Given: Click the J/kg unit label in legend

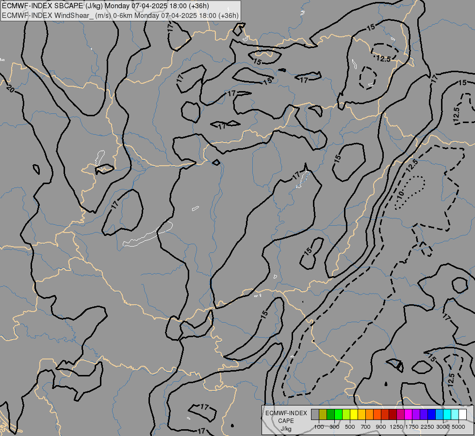Looking at the screenshot, I should click(x=286, y=429).
